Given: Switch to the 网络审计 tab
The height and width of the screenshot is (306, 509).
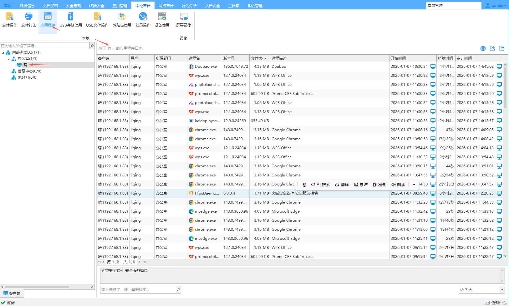Looking at the screenshot, I should [166, 6].
